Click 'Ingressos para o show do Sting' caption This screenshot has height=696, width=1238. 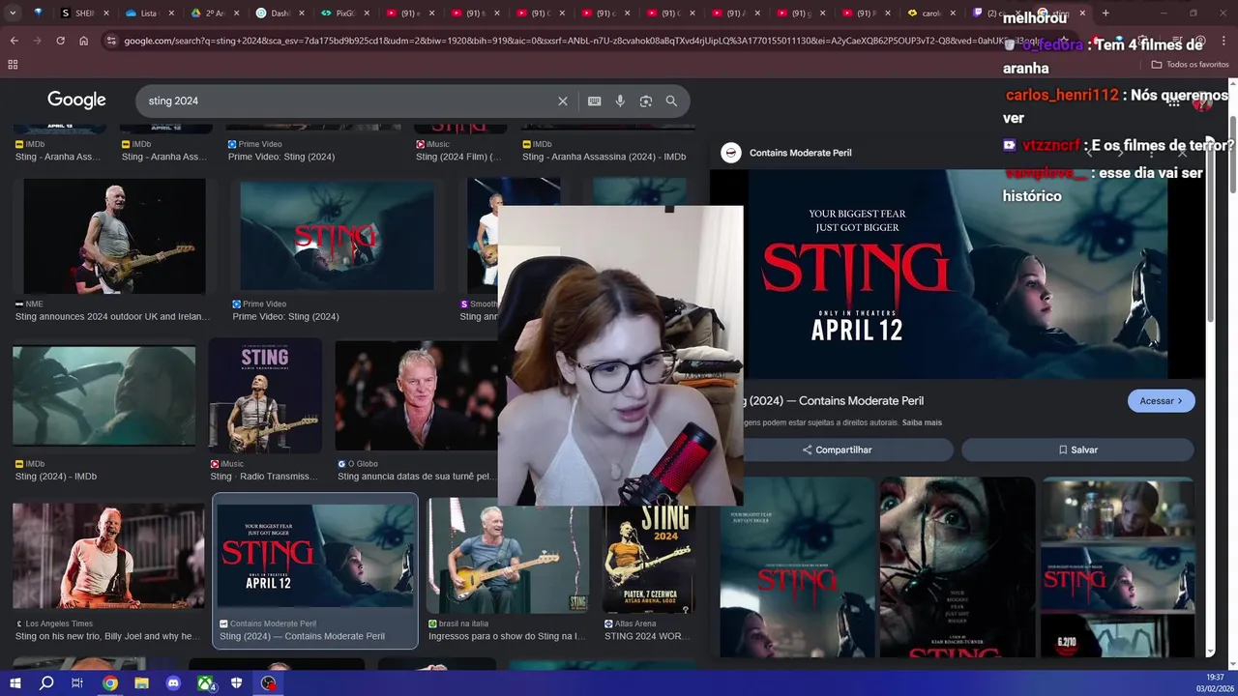[507, 636]
